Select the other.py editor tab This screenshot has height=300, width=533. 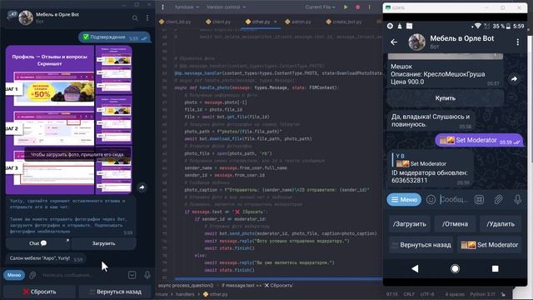[x=258, y=22]
